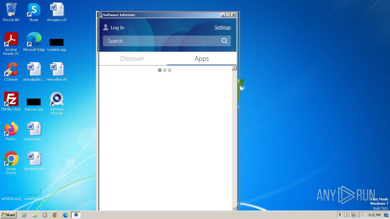Select developca.rtf desktop file

click(x=34, y=161)
